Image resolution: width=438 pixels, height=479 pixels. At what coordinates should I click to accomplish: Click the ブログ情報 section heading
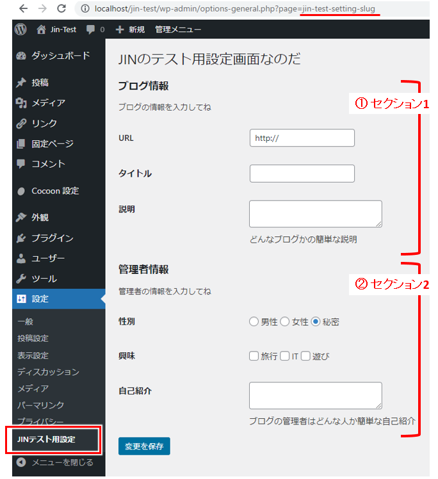[143, 86]
